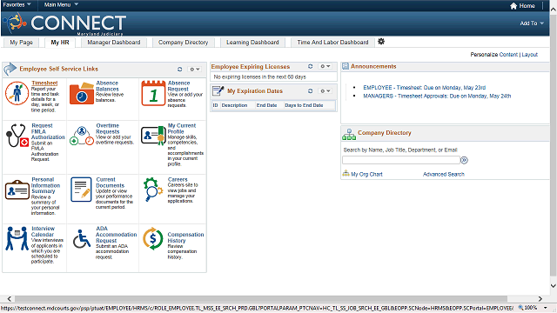Open the Manager Dashboard tab

point(114,43)
